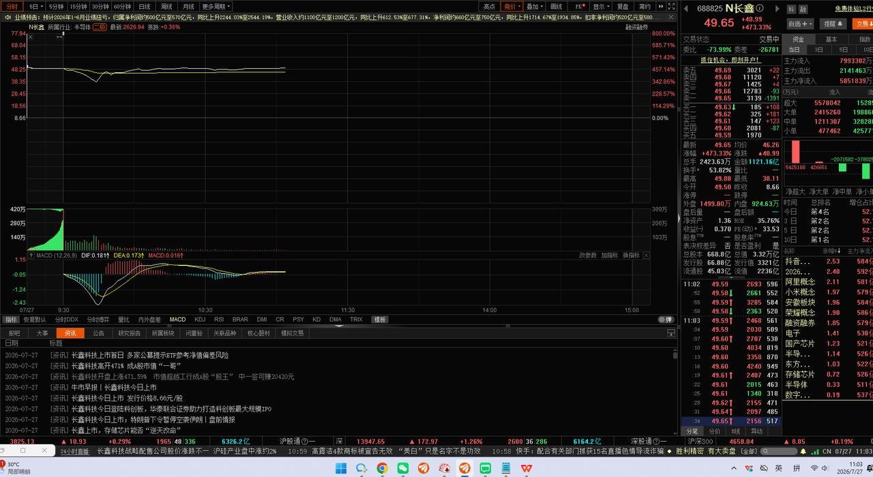Open news 牛市早报 headline

114,388
